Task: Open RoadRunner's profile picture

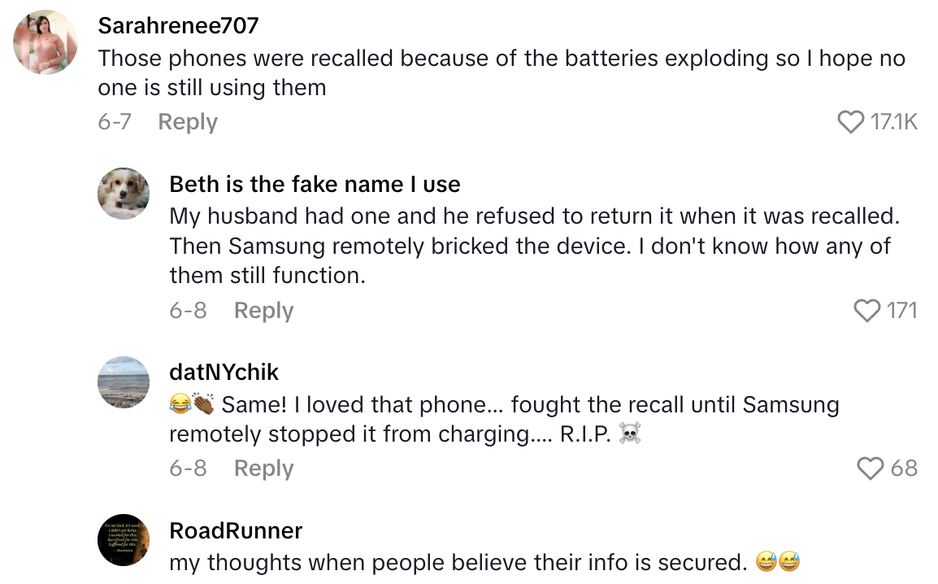Action: click(123, 539)
